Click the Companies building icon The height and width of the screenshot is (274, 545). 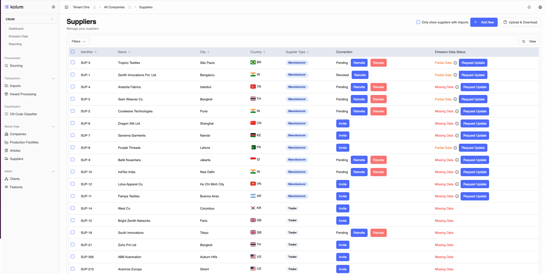click(x=6, y=134)
